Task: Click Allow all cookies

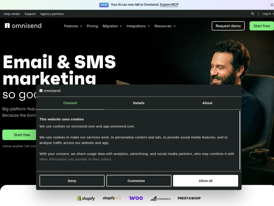Action: coord(205,181)
